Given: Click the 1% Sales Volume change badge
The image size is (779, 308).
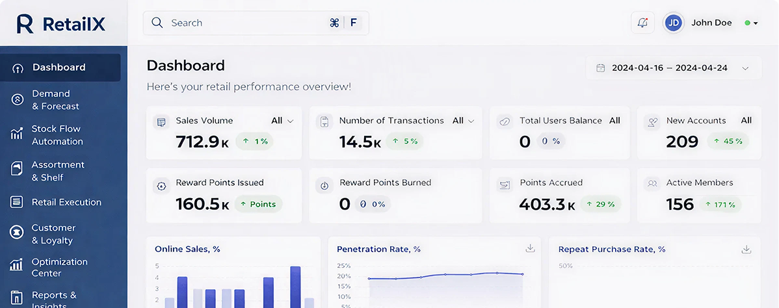Looking at the screenshot, I should [254, 142].
